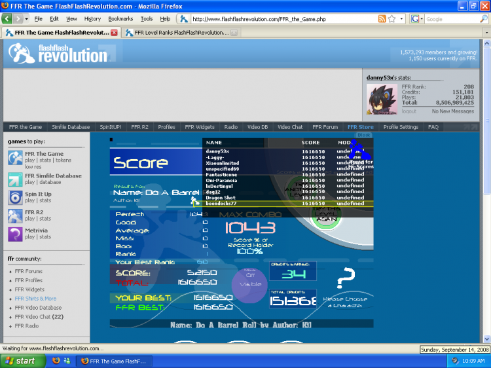The height and width of the screenshot is (368, 491).
Task: Open the tab list dropdown arrow
Action: pos(486,33)
